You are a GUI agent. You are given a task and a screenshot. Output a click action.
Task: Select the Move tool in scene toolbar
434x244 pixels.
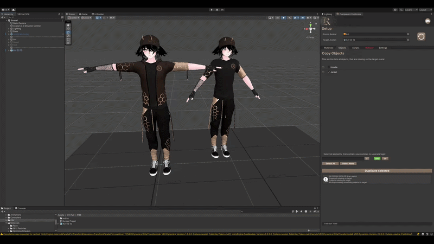(68, 29)
